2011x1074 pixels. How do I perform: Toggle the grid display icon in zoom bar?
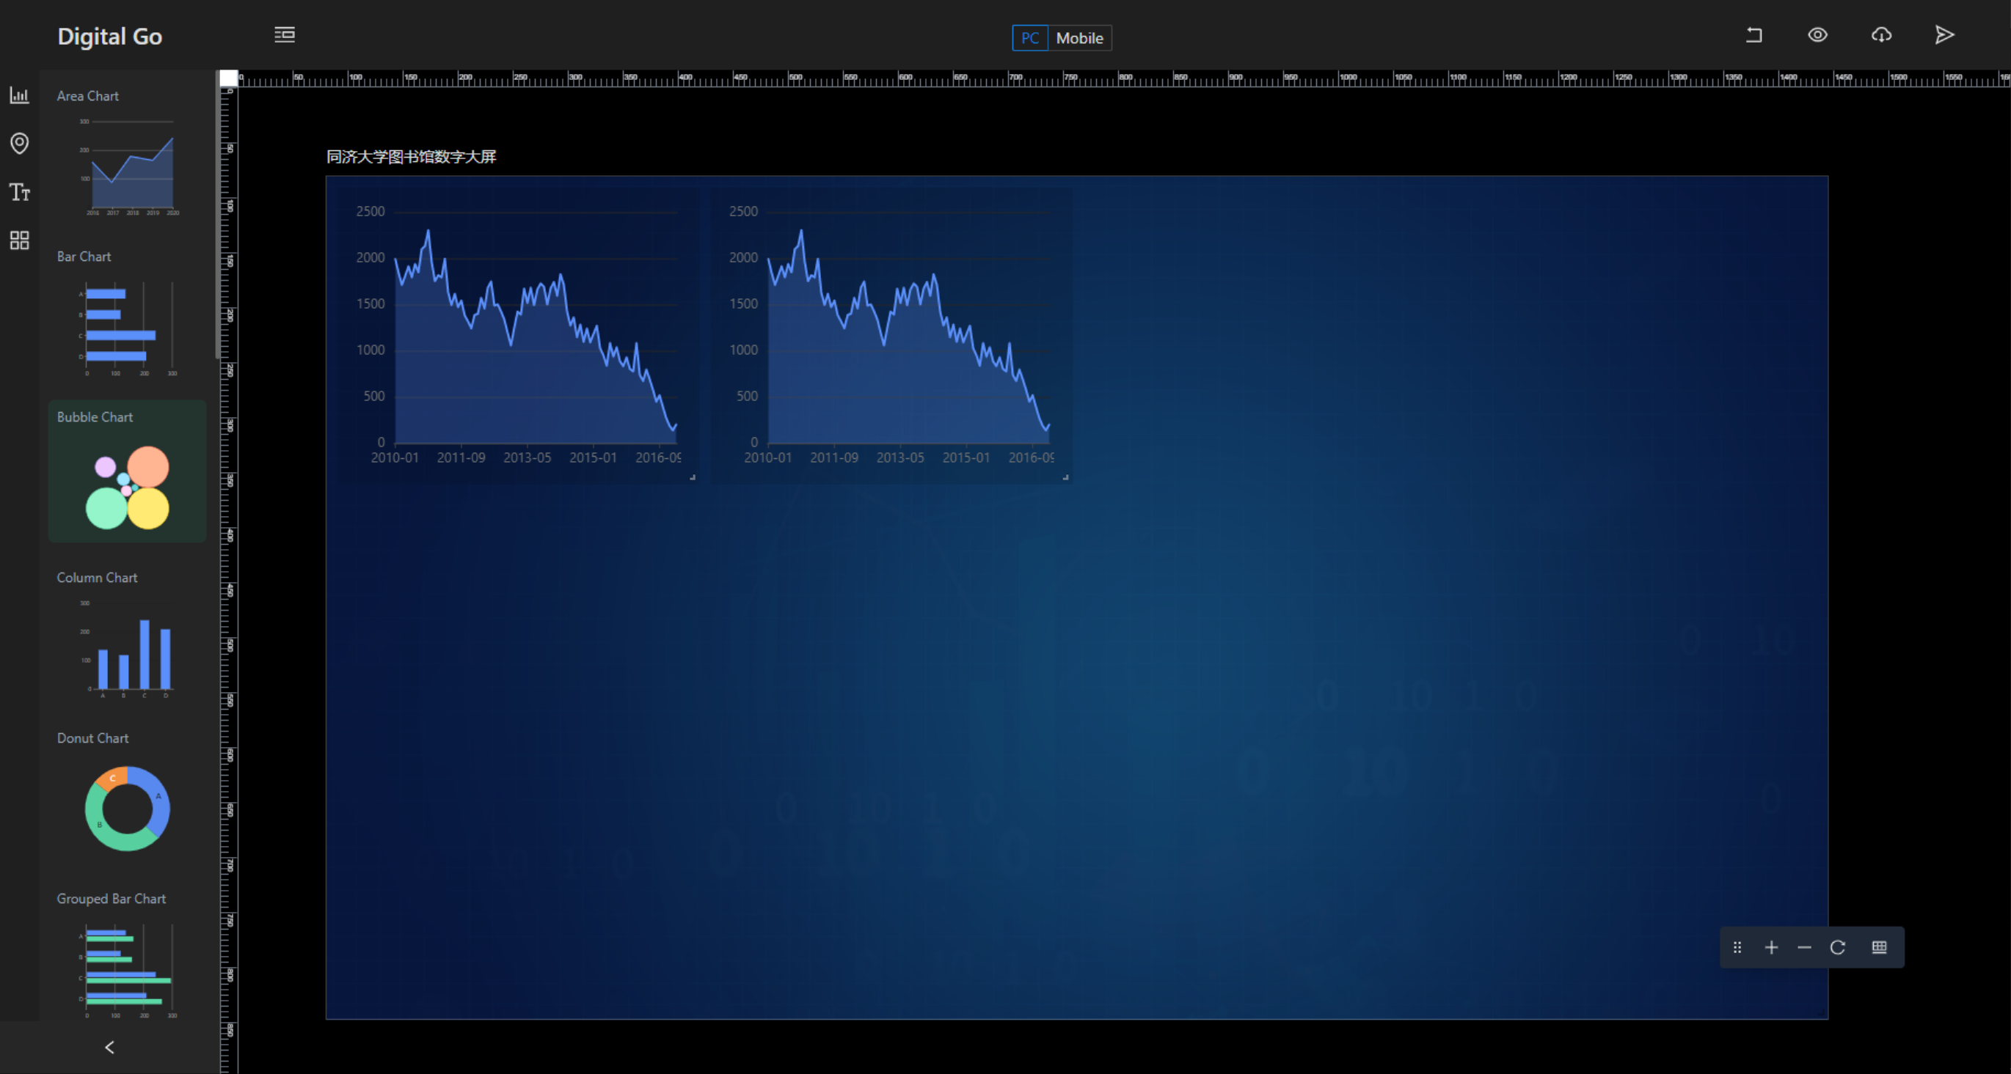[x=1879, y=948]
